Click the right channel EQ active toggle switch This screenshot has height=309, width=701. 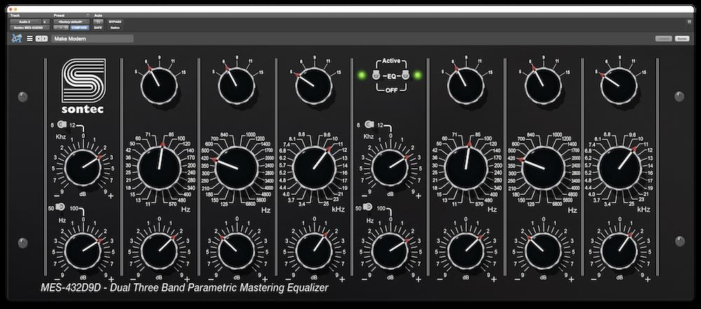[x=405, y=75]
